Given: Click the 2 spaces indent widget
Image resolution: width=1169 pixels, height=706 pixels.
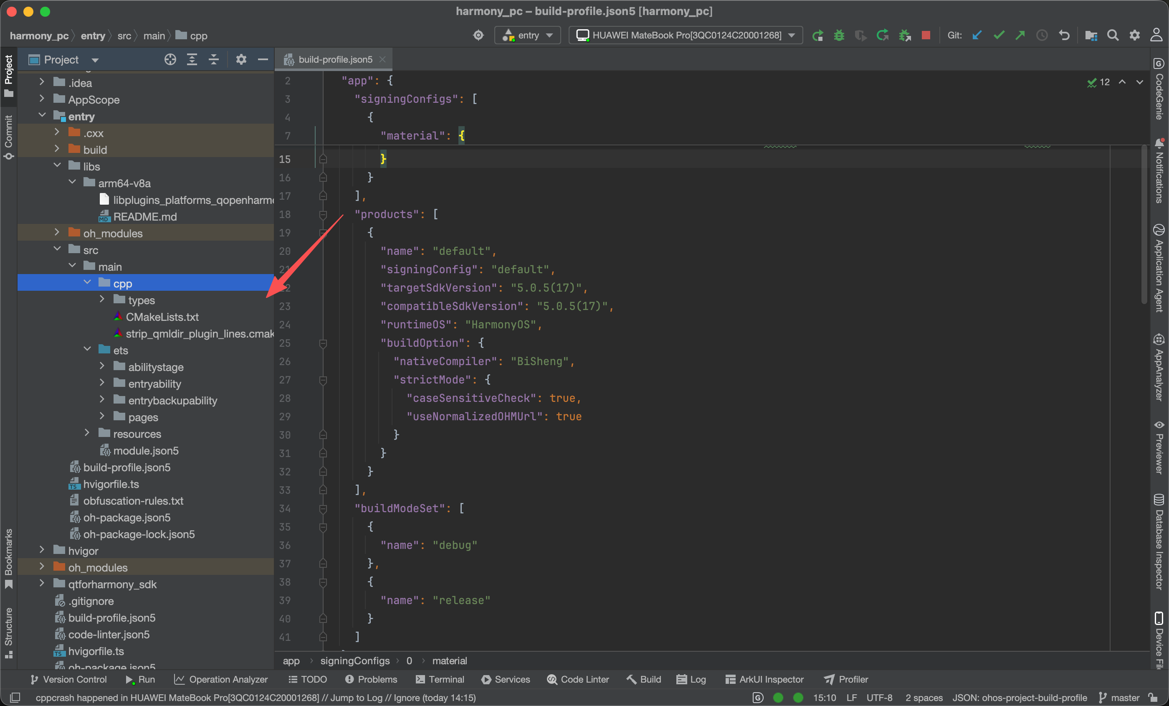Looking at the screenshot, I should [x=924, y=698].
